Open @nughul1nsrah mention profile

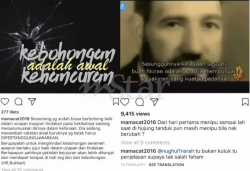175,151
